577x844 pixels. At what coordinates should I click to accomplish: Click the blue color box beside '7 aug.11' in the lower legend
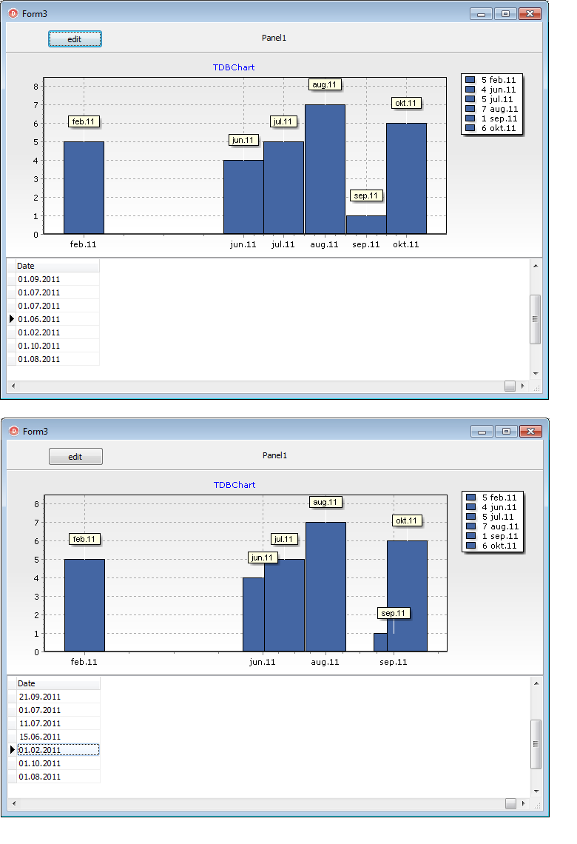(471, 526)
